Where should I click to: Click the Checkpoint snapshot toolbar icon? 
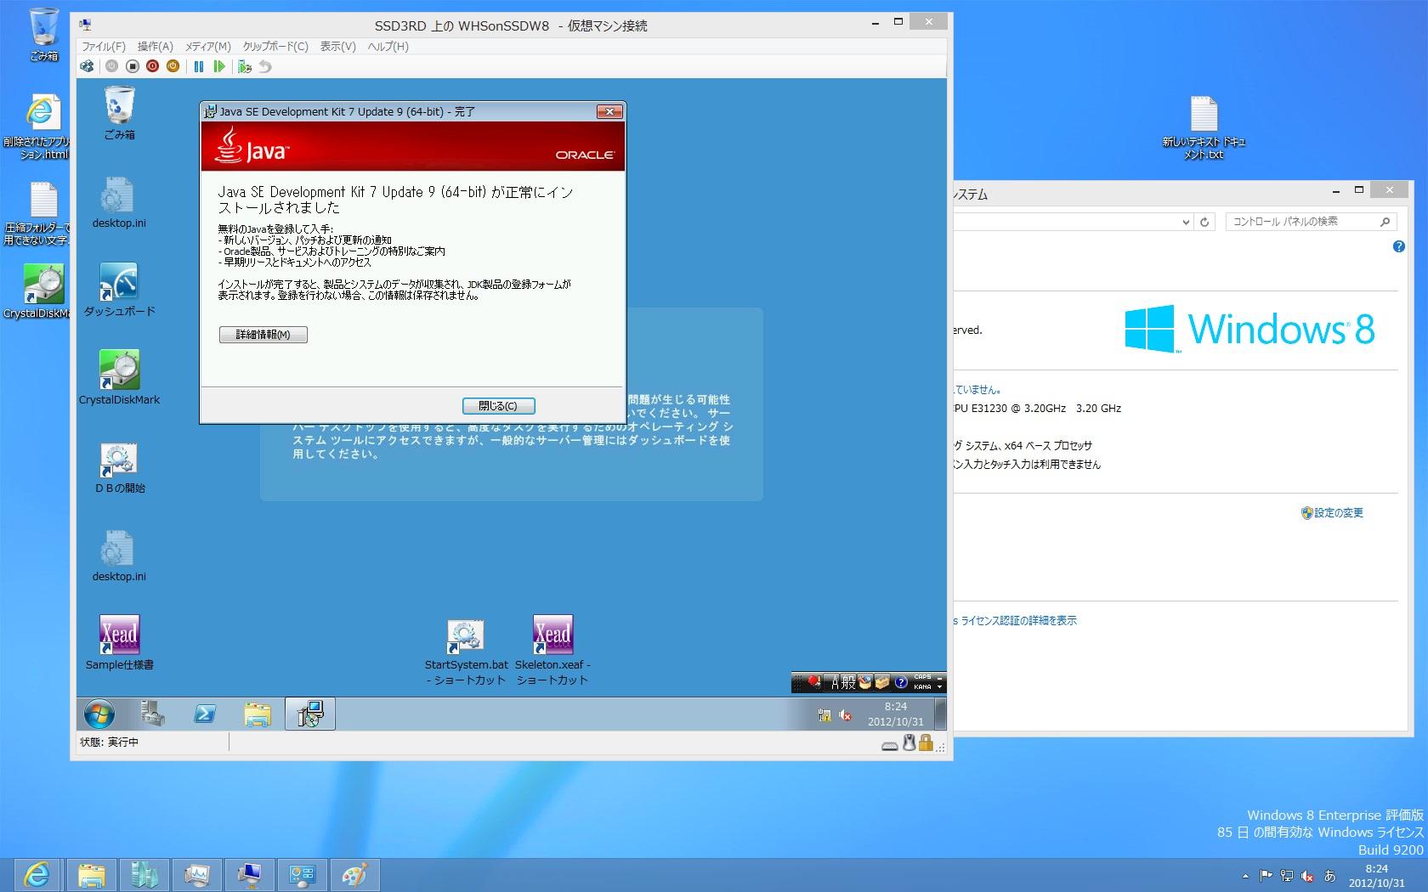[x=245, y=66]
